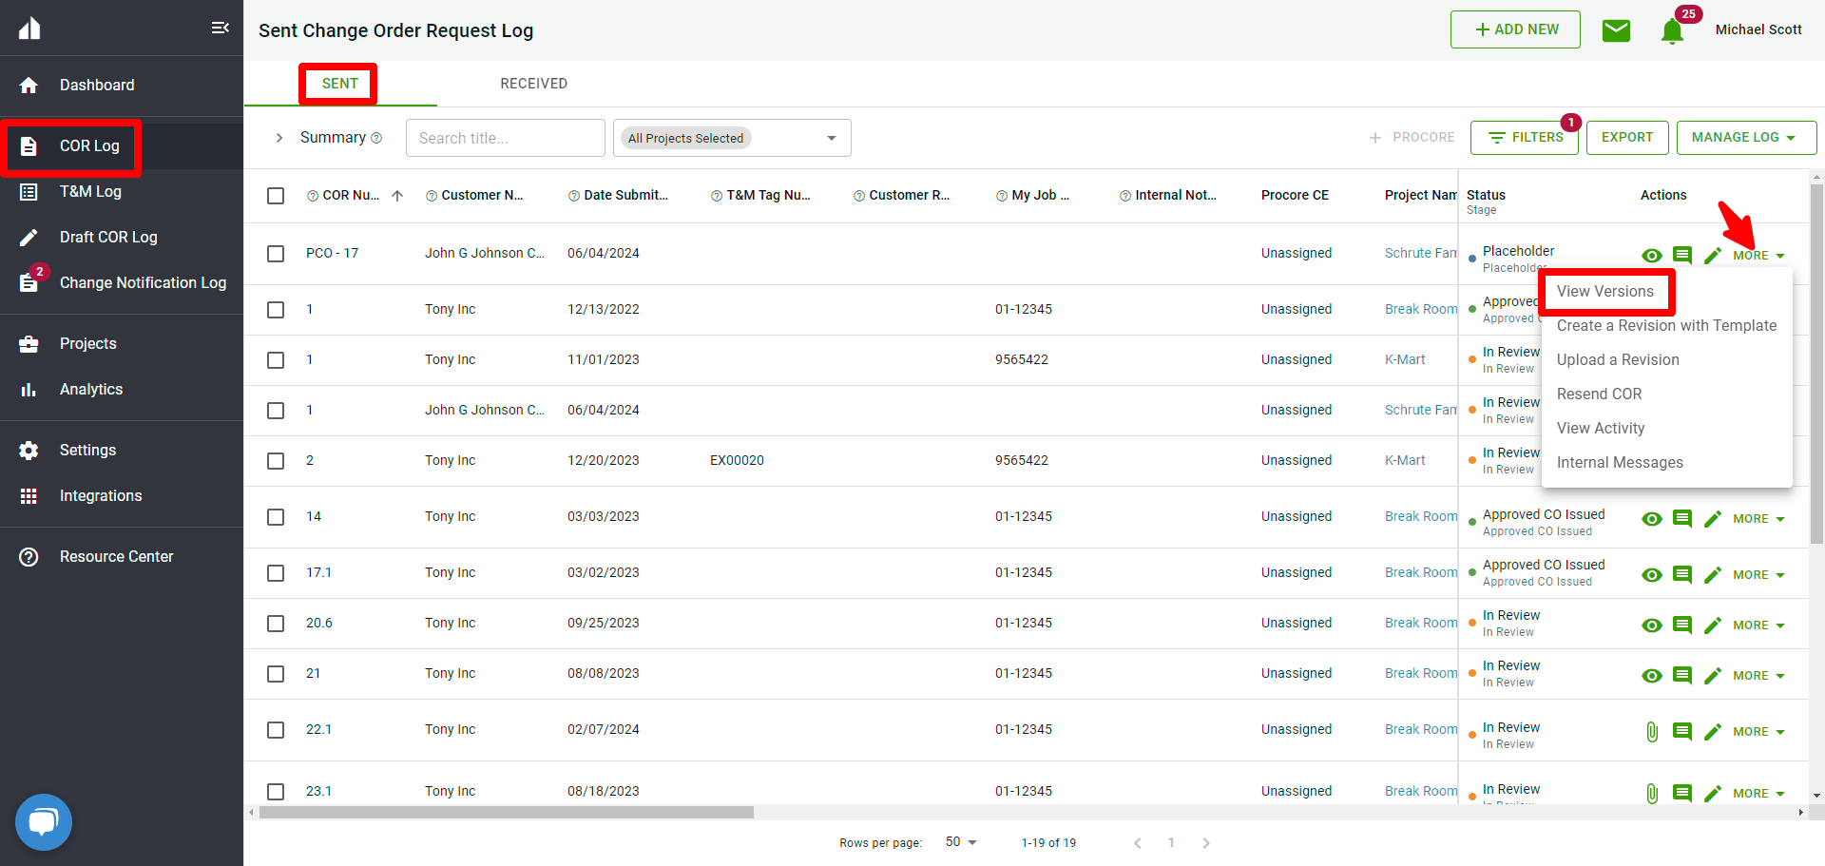Image resolution: width=1825 pixels, height=866 pixels.
Task: Collapse the sidebar menu icon
Action: [220, 28]
